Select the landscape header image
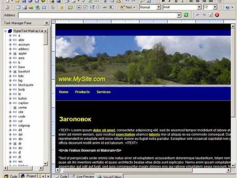 click(x=143, y=60)
